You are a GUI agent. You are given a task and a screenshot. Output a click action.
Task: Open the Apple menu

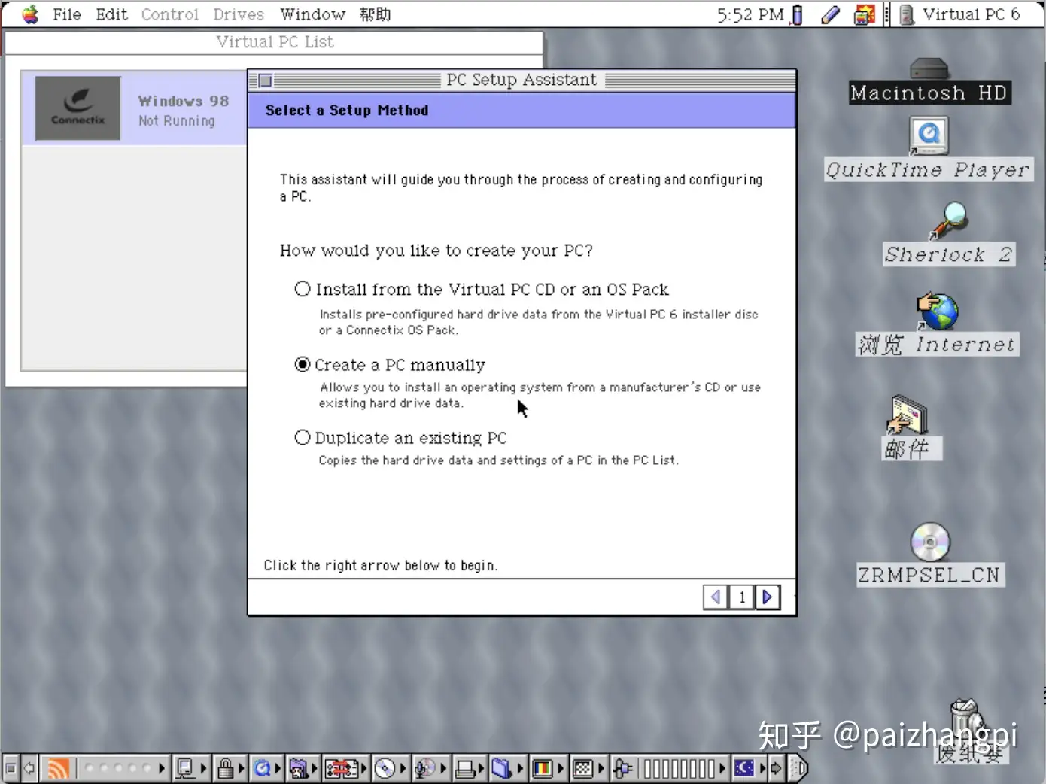click(x=30, y=14)
